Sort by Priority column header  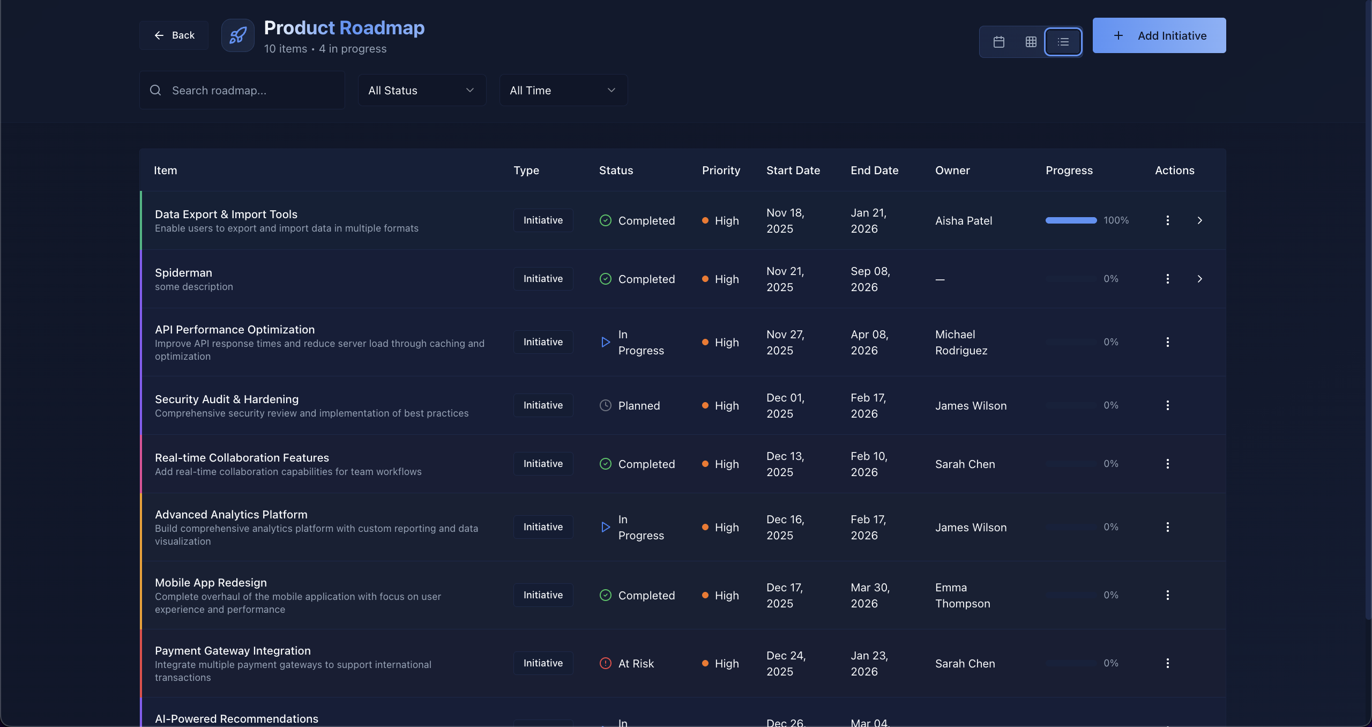pyautogui.click(x=721, y=170)
